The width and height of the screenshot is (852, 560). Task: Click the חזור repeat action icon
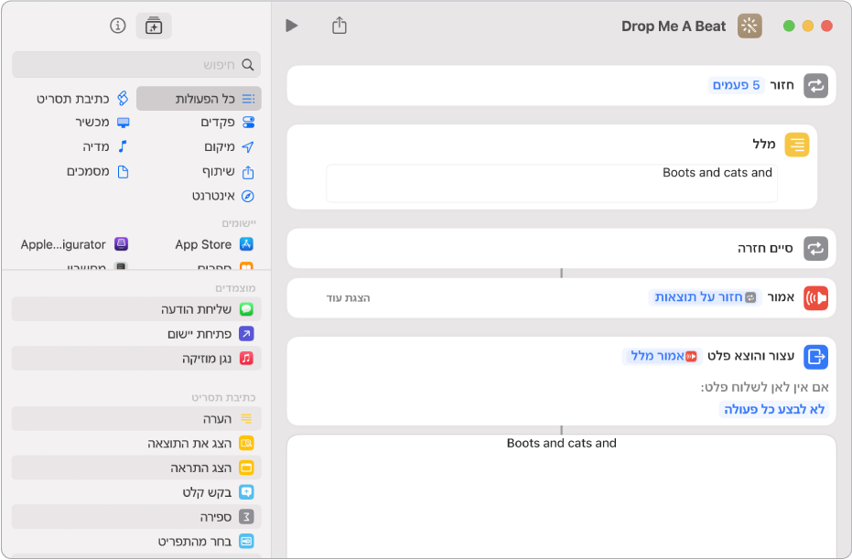(x=815, y=86)
